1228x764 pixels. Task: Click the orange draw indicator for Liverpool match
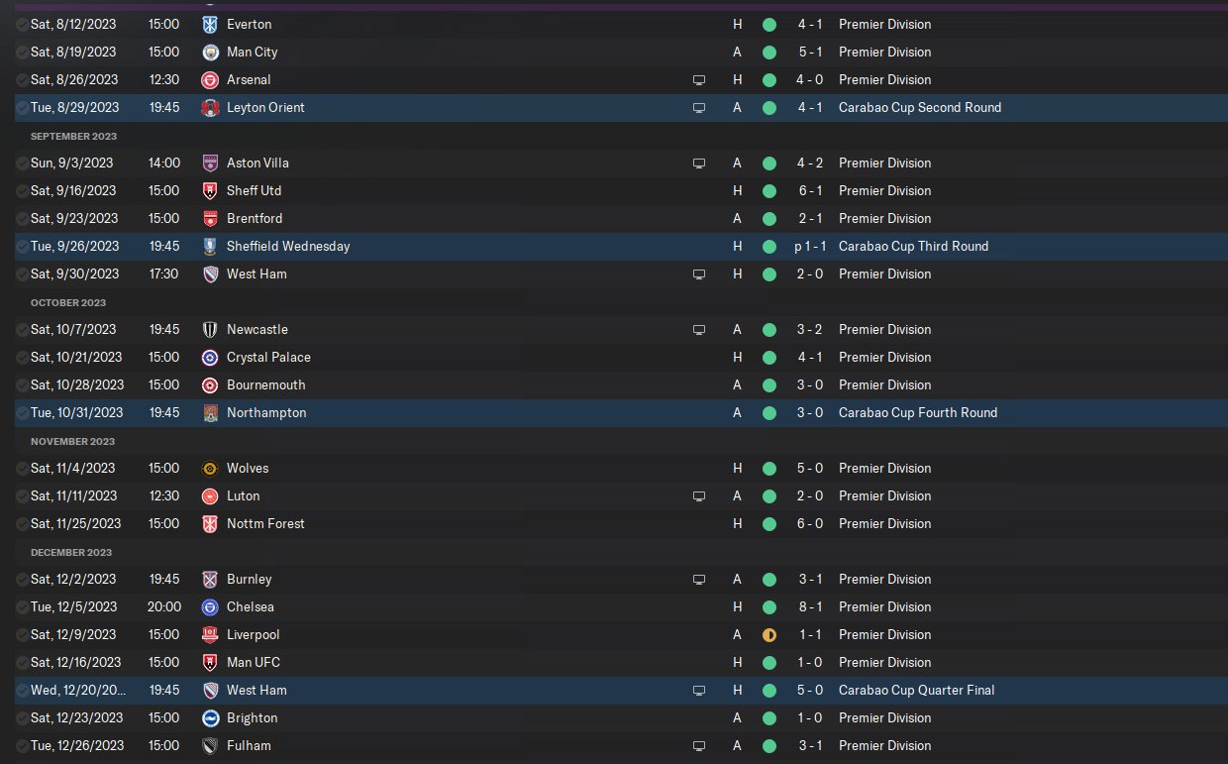769,634
